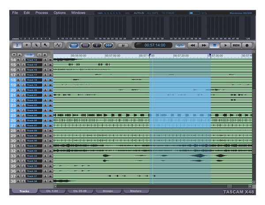
Task: Toggle input monitor on Track 27
Action: [x=23, y=125]
